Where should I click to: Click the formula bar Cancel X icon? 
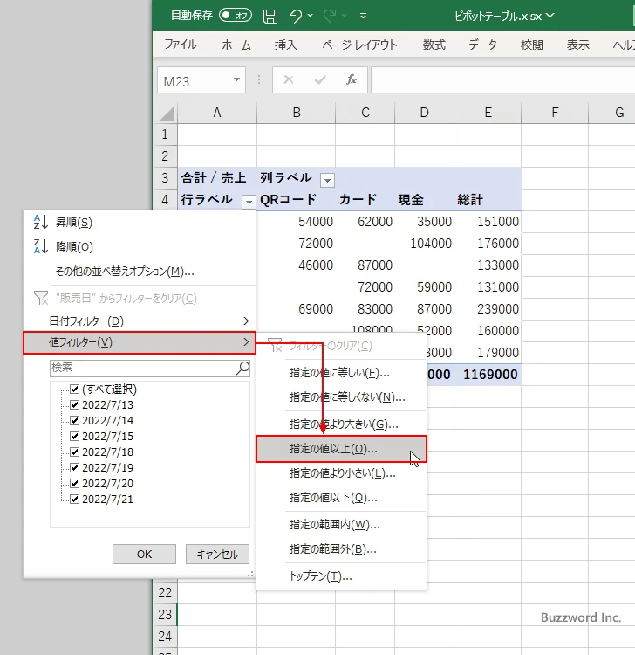tap(289, 79)
